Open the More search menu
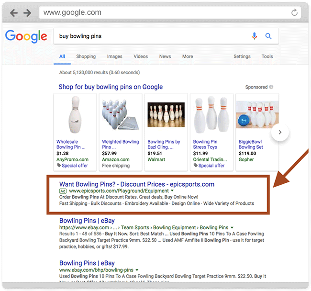The image size is (311, 291). [x=188, y=56]
